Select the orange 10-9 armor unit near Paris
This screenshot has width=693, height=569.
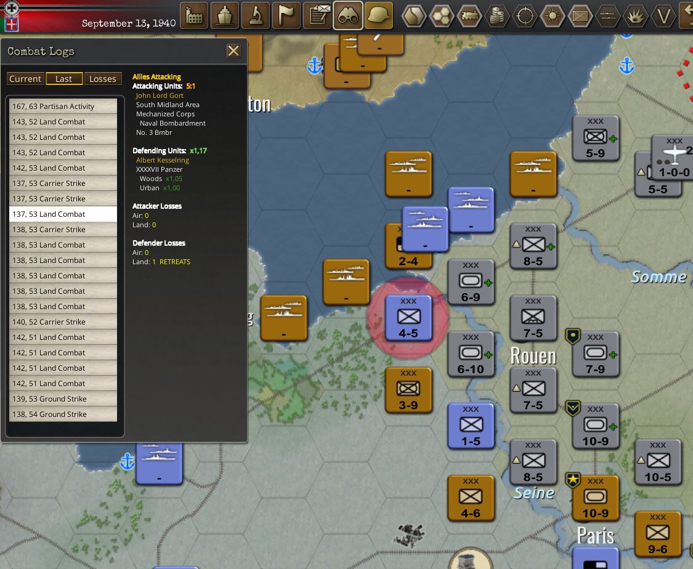tap(595, 498)
